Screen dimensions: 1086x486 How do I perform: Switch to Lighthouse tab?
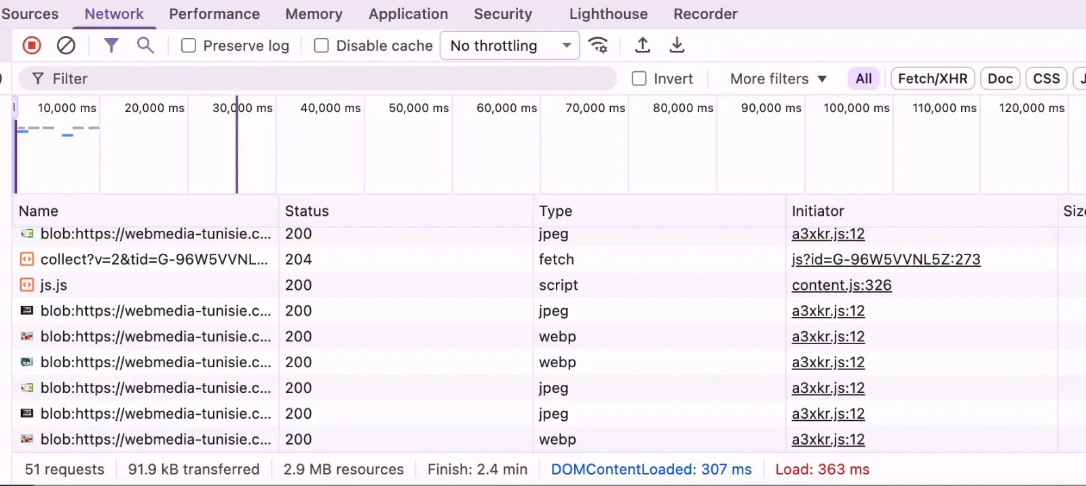(608, 14)
